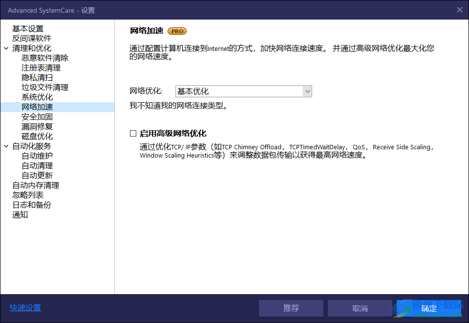Click the 快速设置 link
The width and height of the screenshot is (469, 323).
click(x=25, y=308)
